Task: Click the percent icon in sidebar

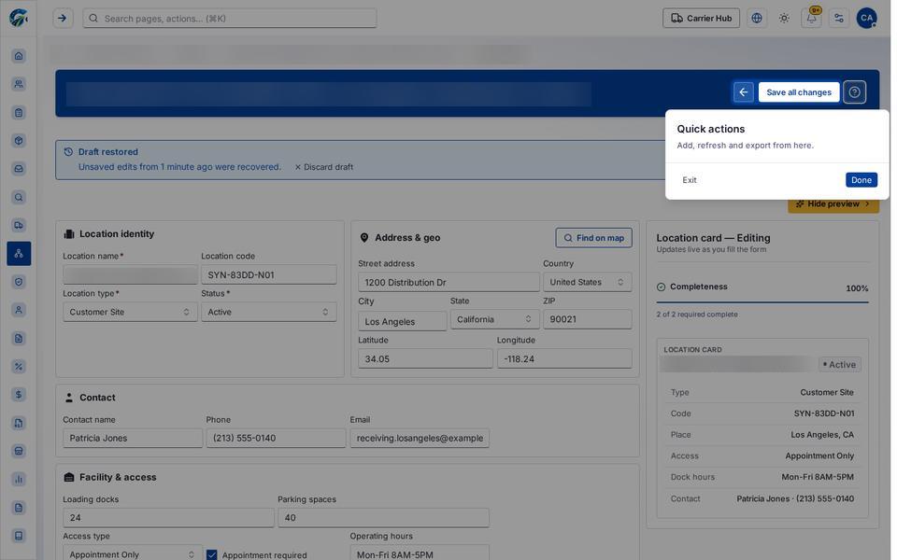Action: (19, 366)
